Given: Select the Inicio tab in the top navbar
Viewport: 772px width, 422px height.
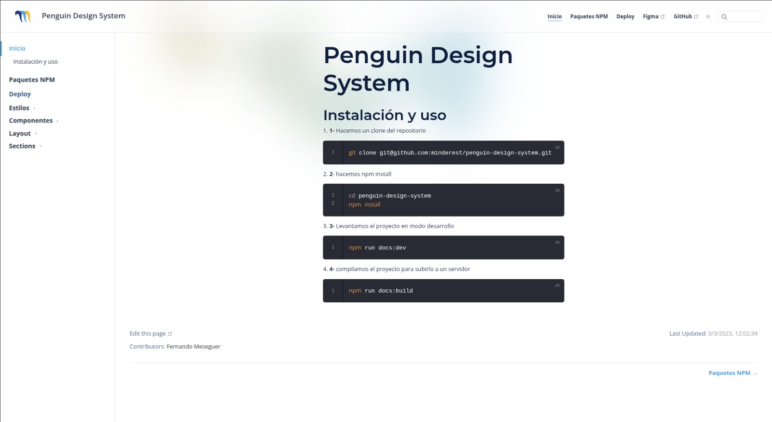Looking at the screenshot, I should 554,16.
